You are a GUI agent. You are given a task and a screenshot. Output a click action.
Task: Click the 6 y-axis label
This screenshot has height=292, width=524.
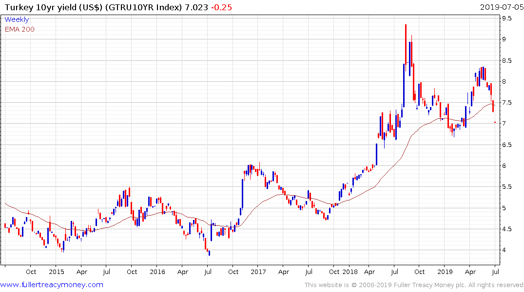click(x=504, y=166)
